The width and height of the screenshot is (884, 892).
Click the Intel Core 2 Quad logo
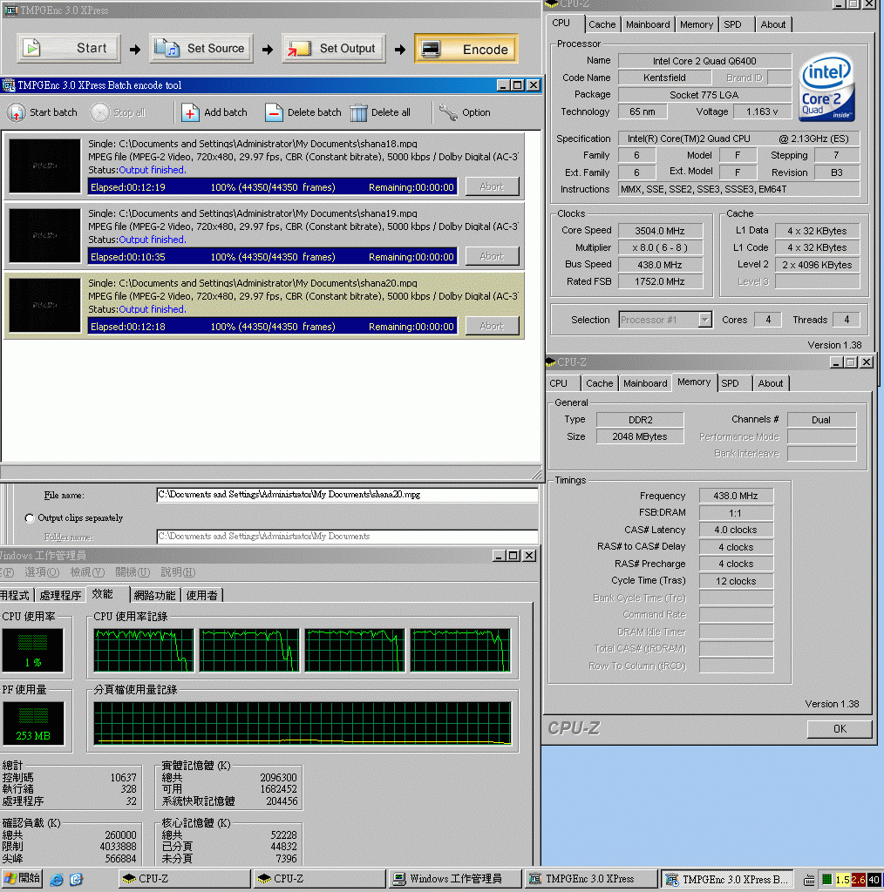click(x=826, y=87)
